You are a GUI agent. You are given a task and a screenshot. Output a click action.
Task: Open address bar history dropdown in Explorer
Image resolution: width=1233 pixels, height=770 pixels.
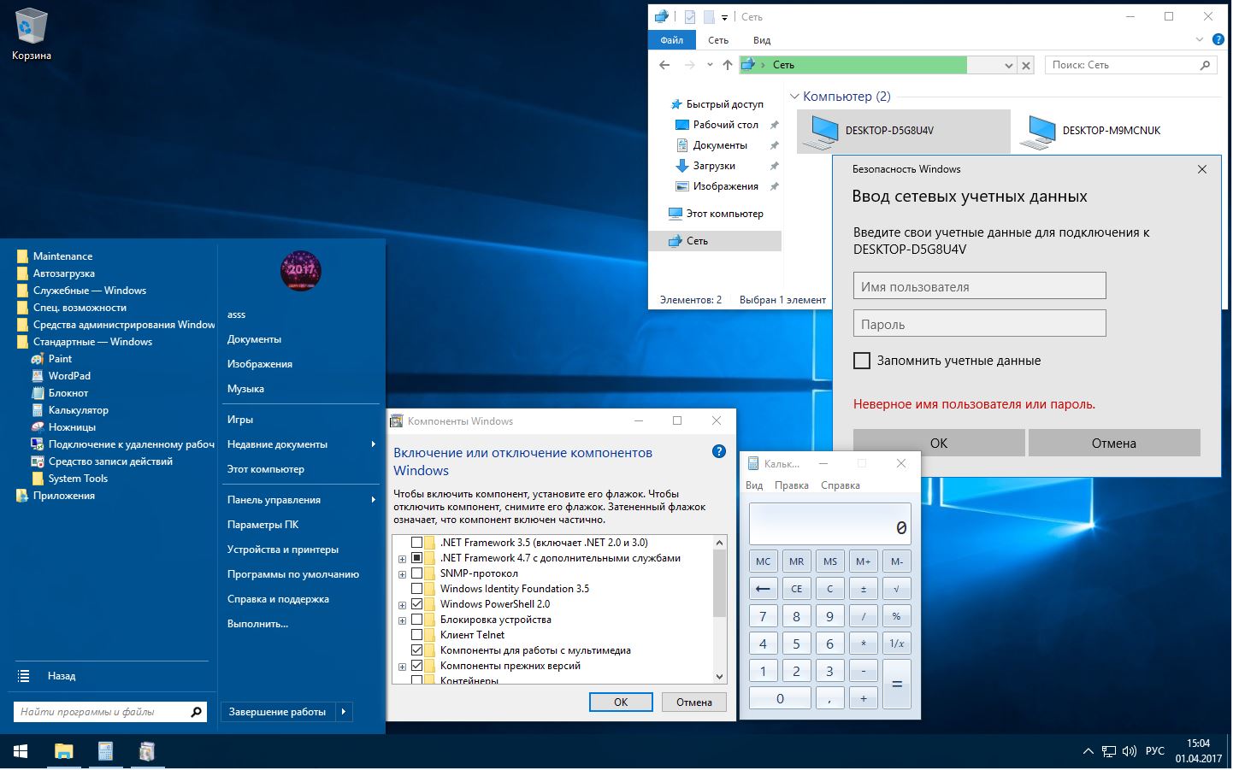pyautogui.click(x=1008, y=65)
